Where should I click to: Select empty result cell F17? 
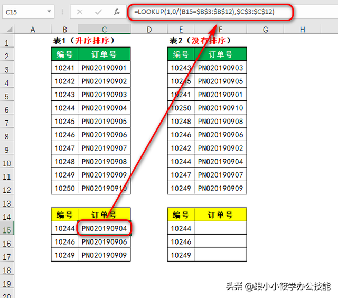tap(220, 255)
